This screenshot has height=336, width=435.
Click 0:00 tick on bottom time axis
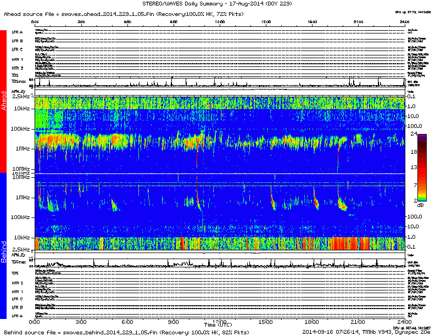pyautogui.click(x=35, y=322)
